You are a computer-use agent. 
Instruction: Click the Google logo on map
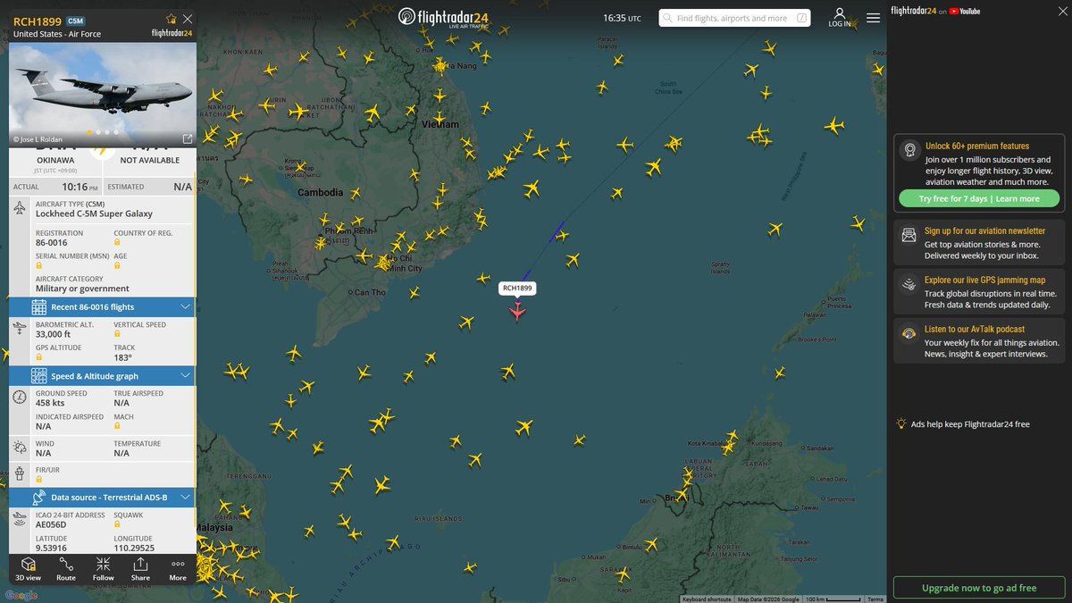point(21,595)
